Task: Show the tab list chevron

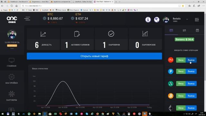Action: pos(119,2)
